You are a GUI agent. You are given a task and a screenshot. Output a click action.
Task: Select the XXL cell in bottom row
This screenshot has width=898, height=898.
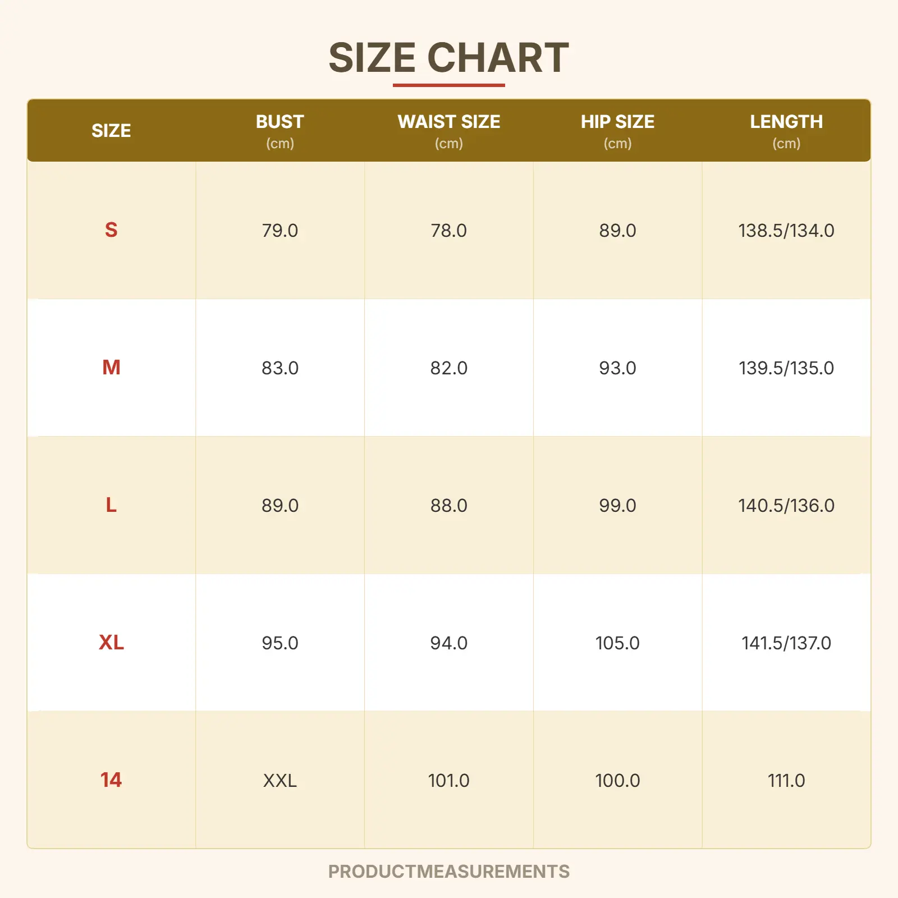click(x=280, y=781)
